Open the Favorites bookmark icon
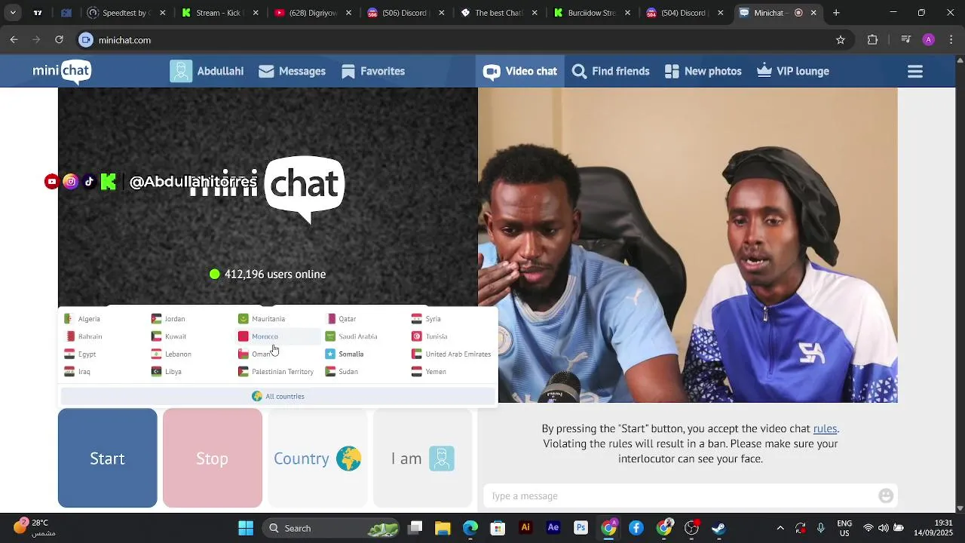Image resolution: width=965 pixels, height=543 pixels. coord(348,71)
